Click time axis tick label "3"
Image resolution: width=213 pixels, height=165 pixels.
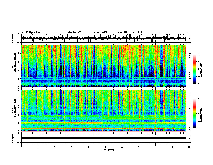72,147
